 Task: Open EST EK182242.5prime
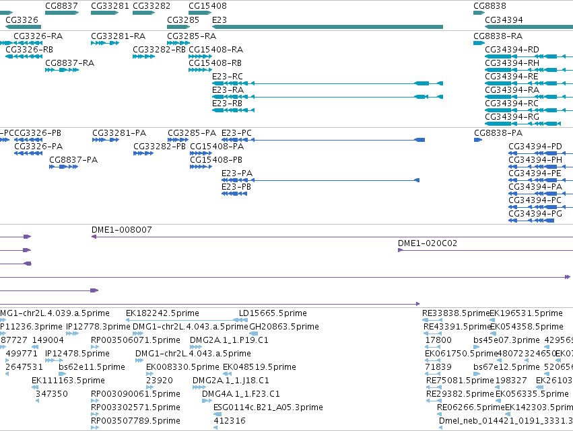[162, 313]
